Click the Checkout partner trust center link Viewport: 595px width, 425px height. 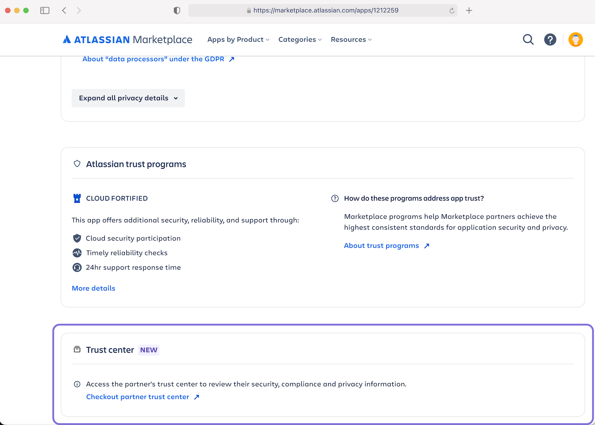138,397
